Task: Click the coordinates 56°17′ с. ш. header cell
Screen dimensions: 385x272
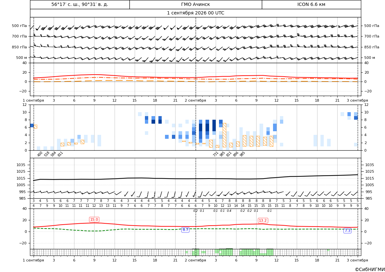Action: click(x=80, y=4)
